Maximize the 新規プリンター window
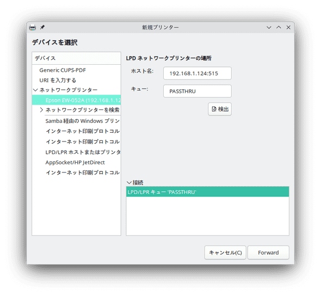This screenshot has width=321, height=296. click(x=279, y=27)
